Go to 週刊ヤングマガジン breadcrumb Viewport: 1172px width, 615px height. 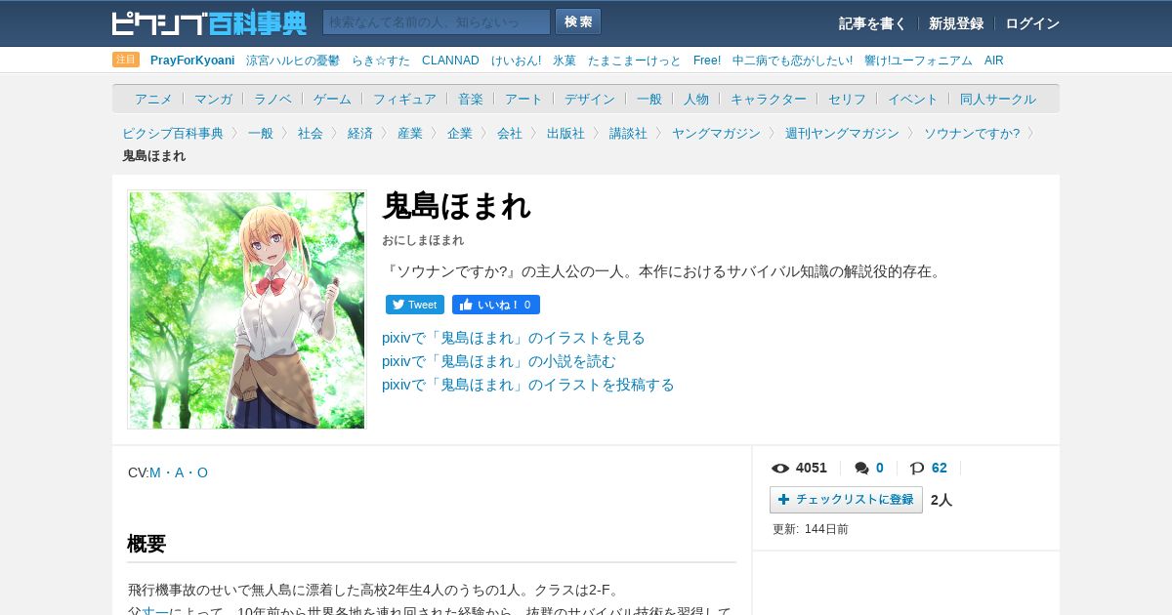point(842,133)
